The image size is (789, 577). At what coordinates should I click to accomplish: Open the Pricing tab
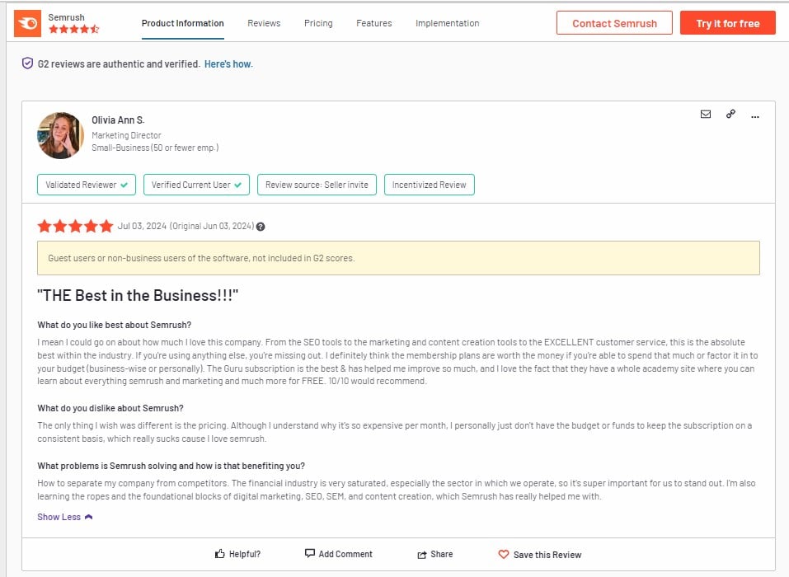coord(318,23)
